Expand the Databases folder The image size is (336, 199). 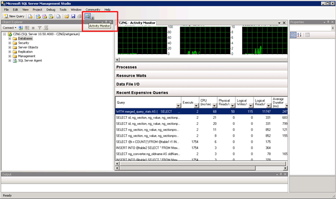pyautogui.click(x=9, y=39)
